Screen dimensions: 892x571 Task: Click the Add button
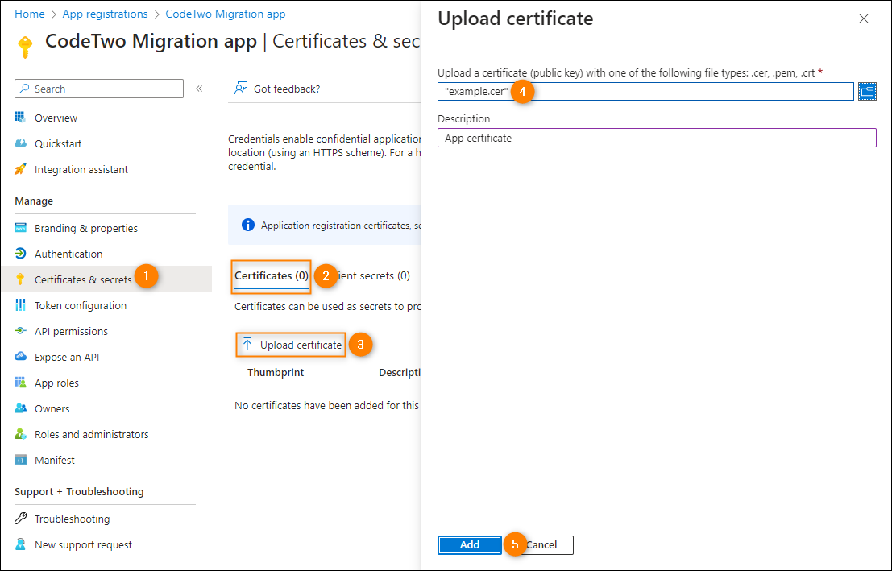469,545
